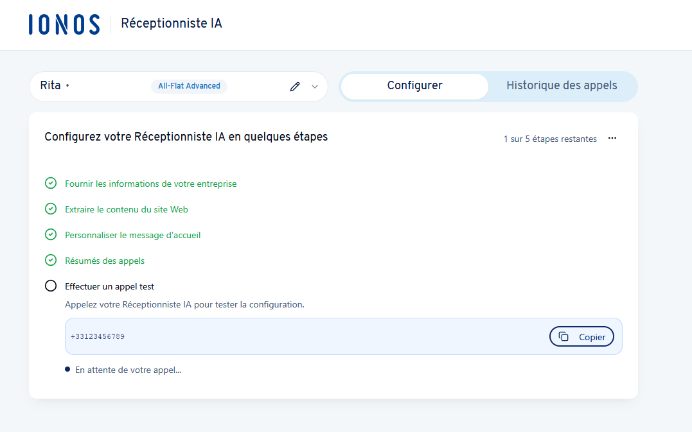Viewport: 692px width, 432px height.
Task: Click the IONOS logo
Action: (64, 24)
